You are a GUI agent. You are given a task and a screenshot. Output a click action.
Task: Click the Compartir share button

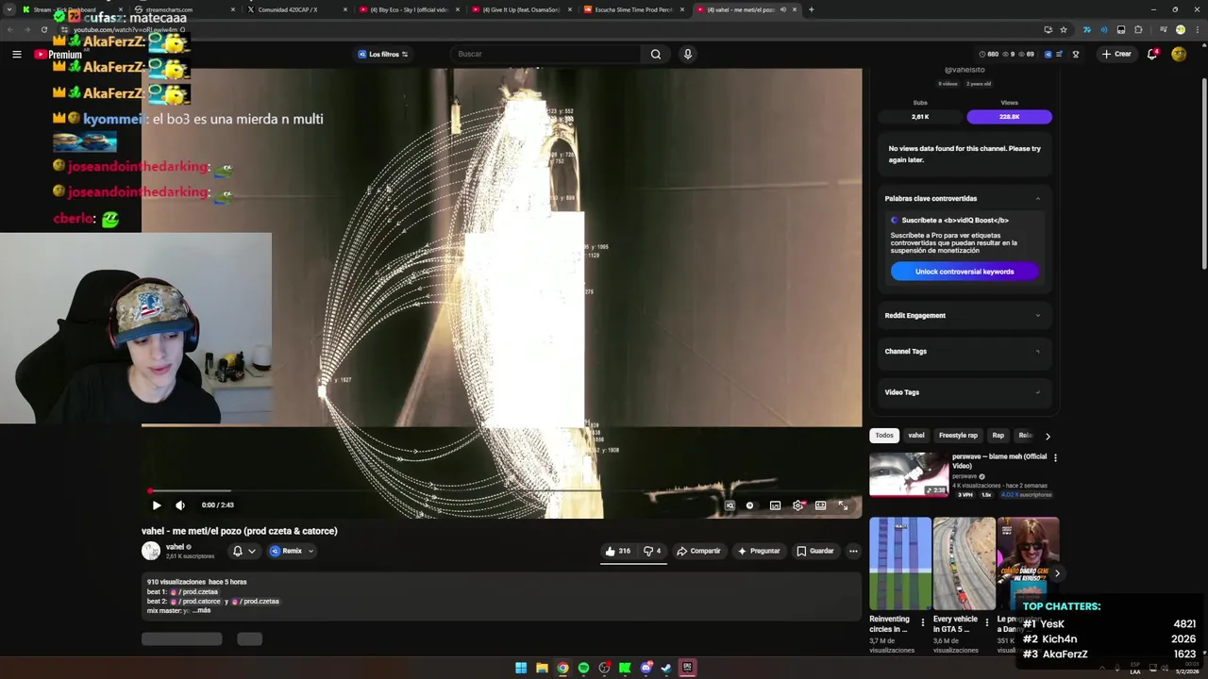point(698,551)
